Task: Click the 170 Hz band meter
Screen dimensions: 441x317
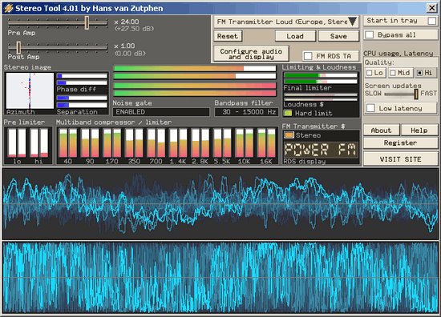Action: point(112,143)
